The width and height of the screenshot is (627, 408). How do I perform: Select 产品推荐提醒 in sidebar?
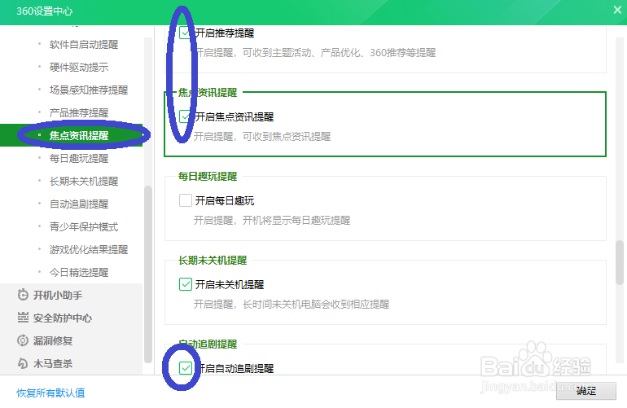click(79, 113)
